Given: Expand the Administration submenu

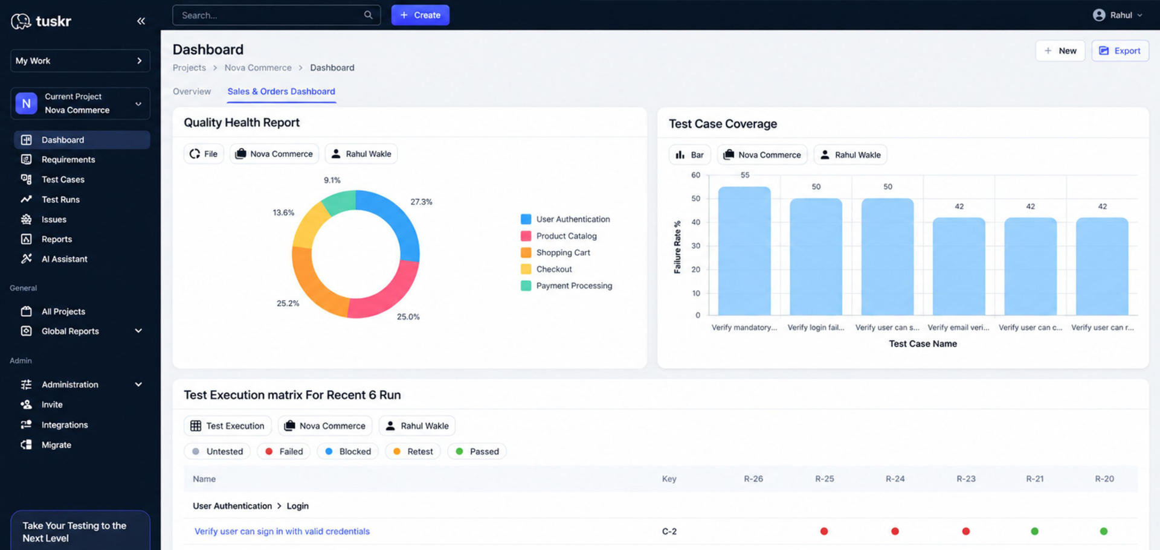Looking at the screenshot, I should point(138,385).
